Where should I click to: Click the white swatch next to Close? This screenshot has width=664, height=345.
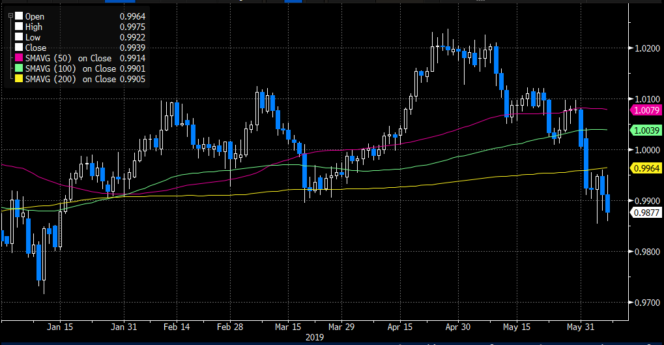[x=19, y=48]
